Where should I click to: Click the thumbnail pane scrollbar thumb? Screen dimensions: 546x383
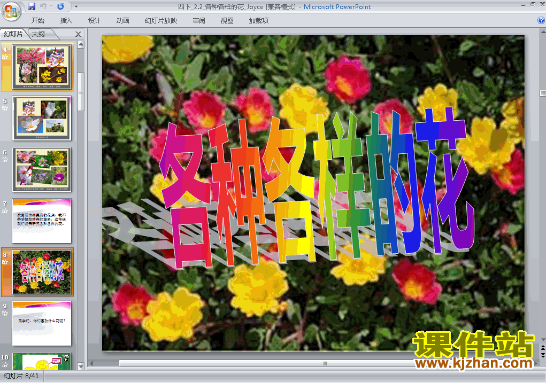pos(81,91)
